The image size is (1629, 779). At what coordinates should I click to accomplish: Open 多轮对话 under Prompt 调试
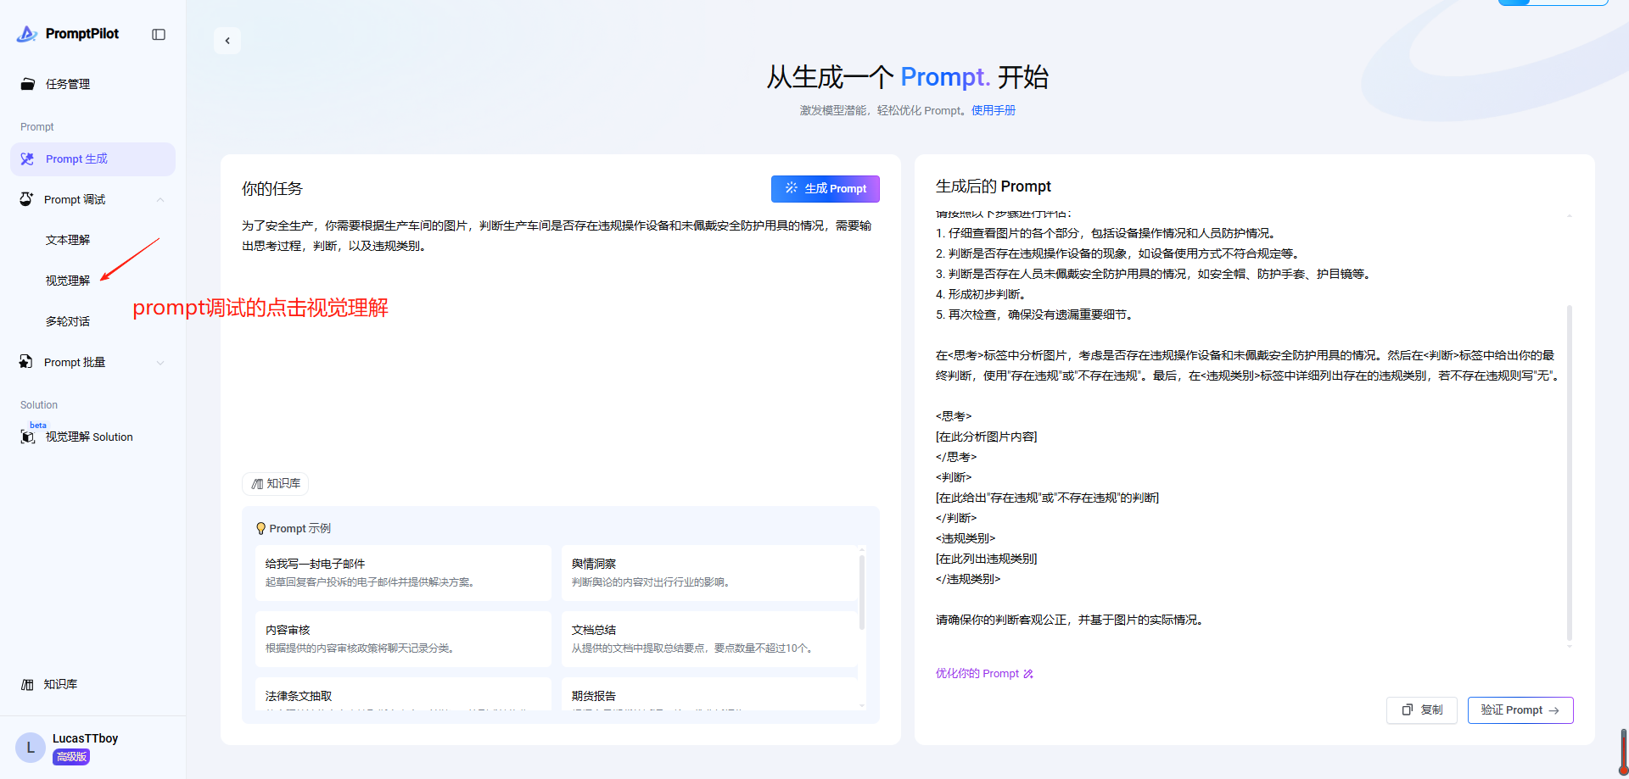click(68, 322)
